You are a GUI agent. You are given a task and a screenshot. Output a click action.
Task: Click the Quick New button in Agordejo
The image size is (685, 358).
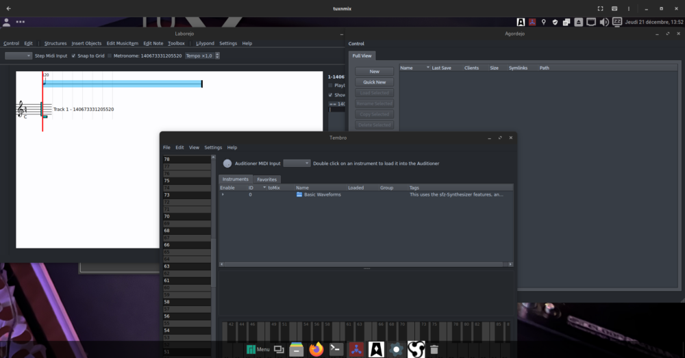[375, 82]
